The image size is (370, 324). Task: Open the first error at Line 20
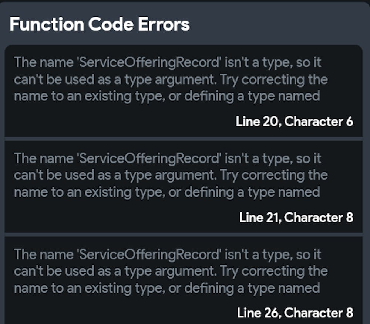click(183, 91)
